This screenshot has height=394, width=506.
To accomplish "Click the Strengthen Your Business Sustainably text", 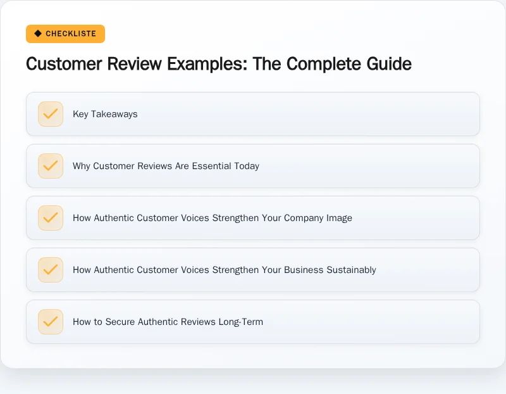I will [x=225, y=270].
